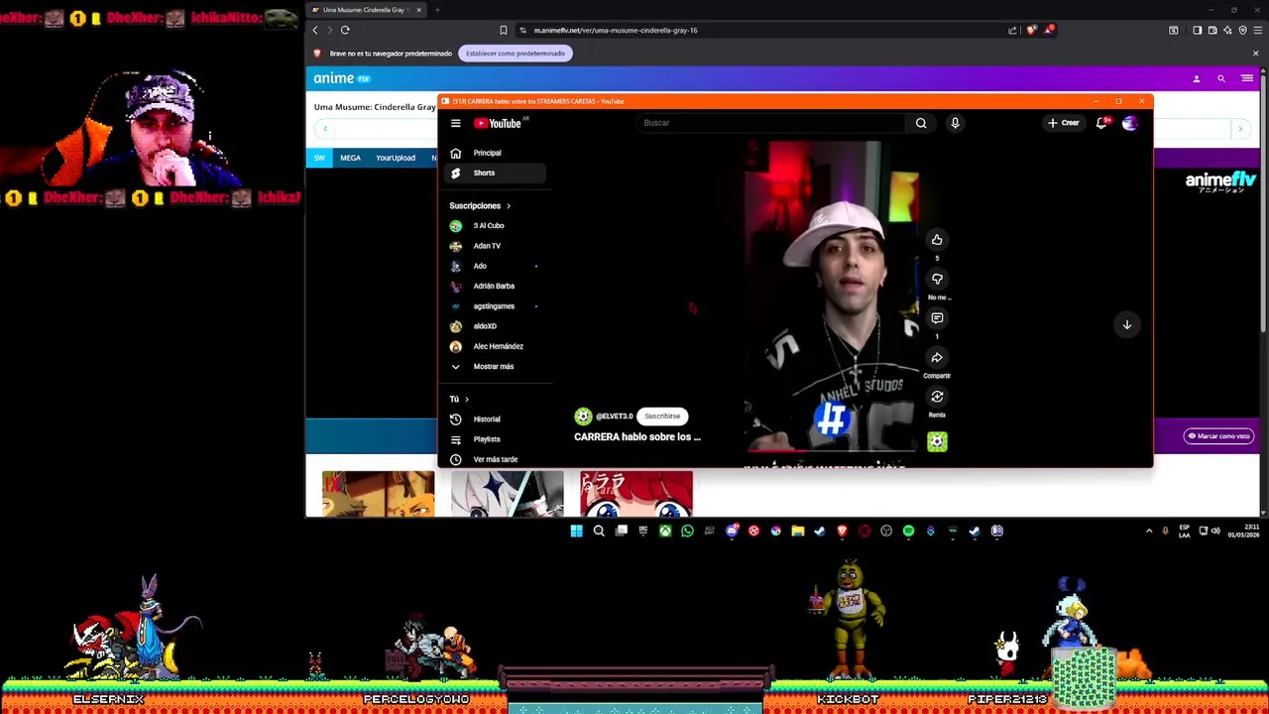Click the YouTube search magnifier button

point(921,123)
